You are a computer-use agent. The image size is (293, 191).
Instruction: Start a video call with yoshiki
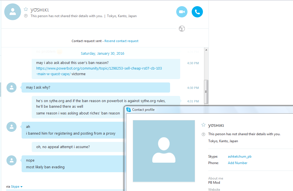click(182, 12)
